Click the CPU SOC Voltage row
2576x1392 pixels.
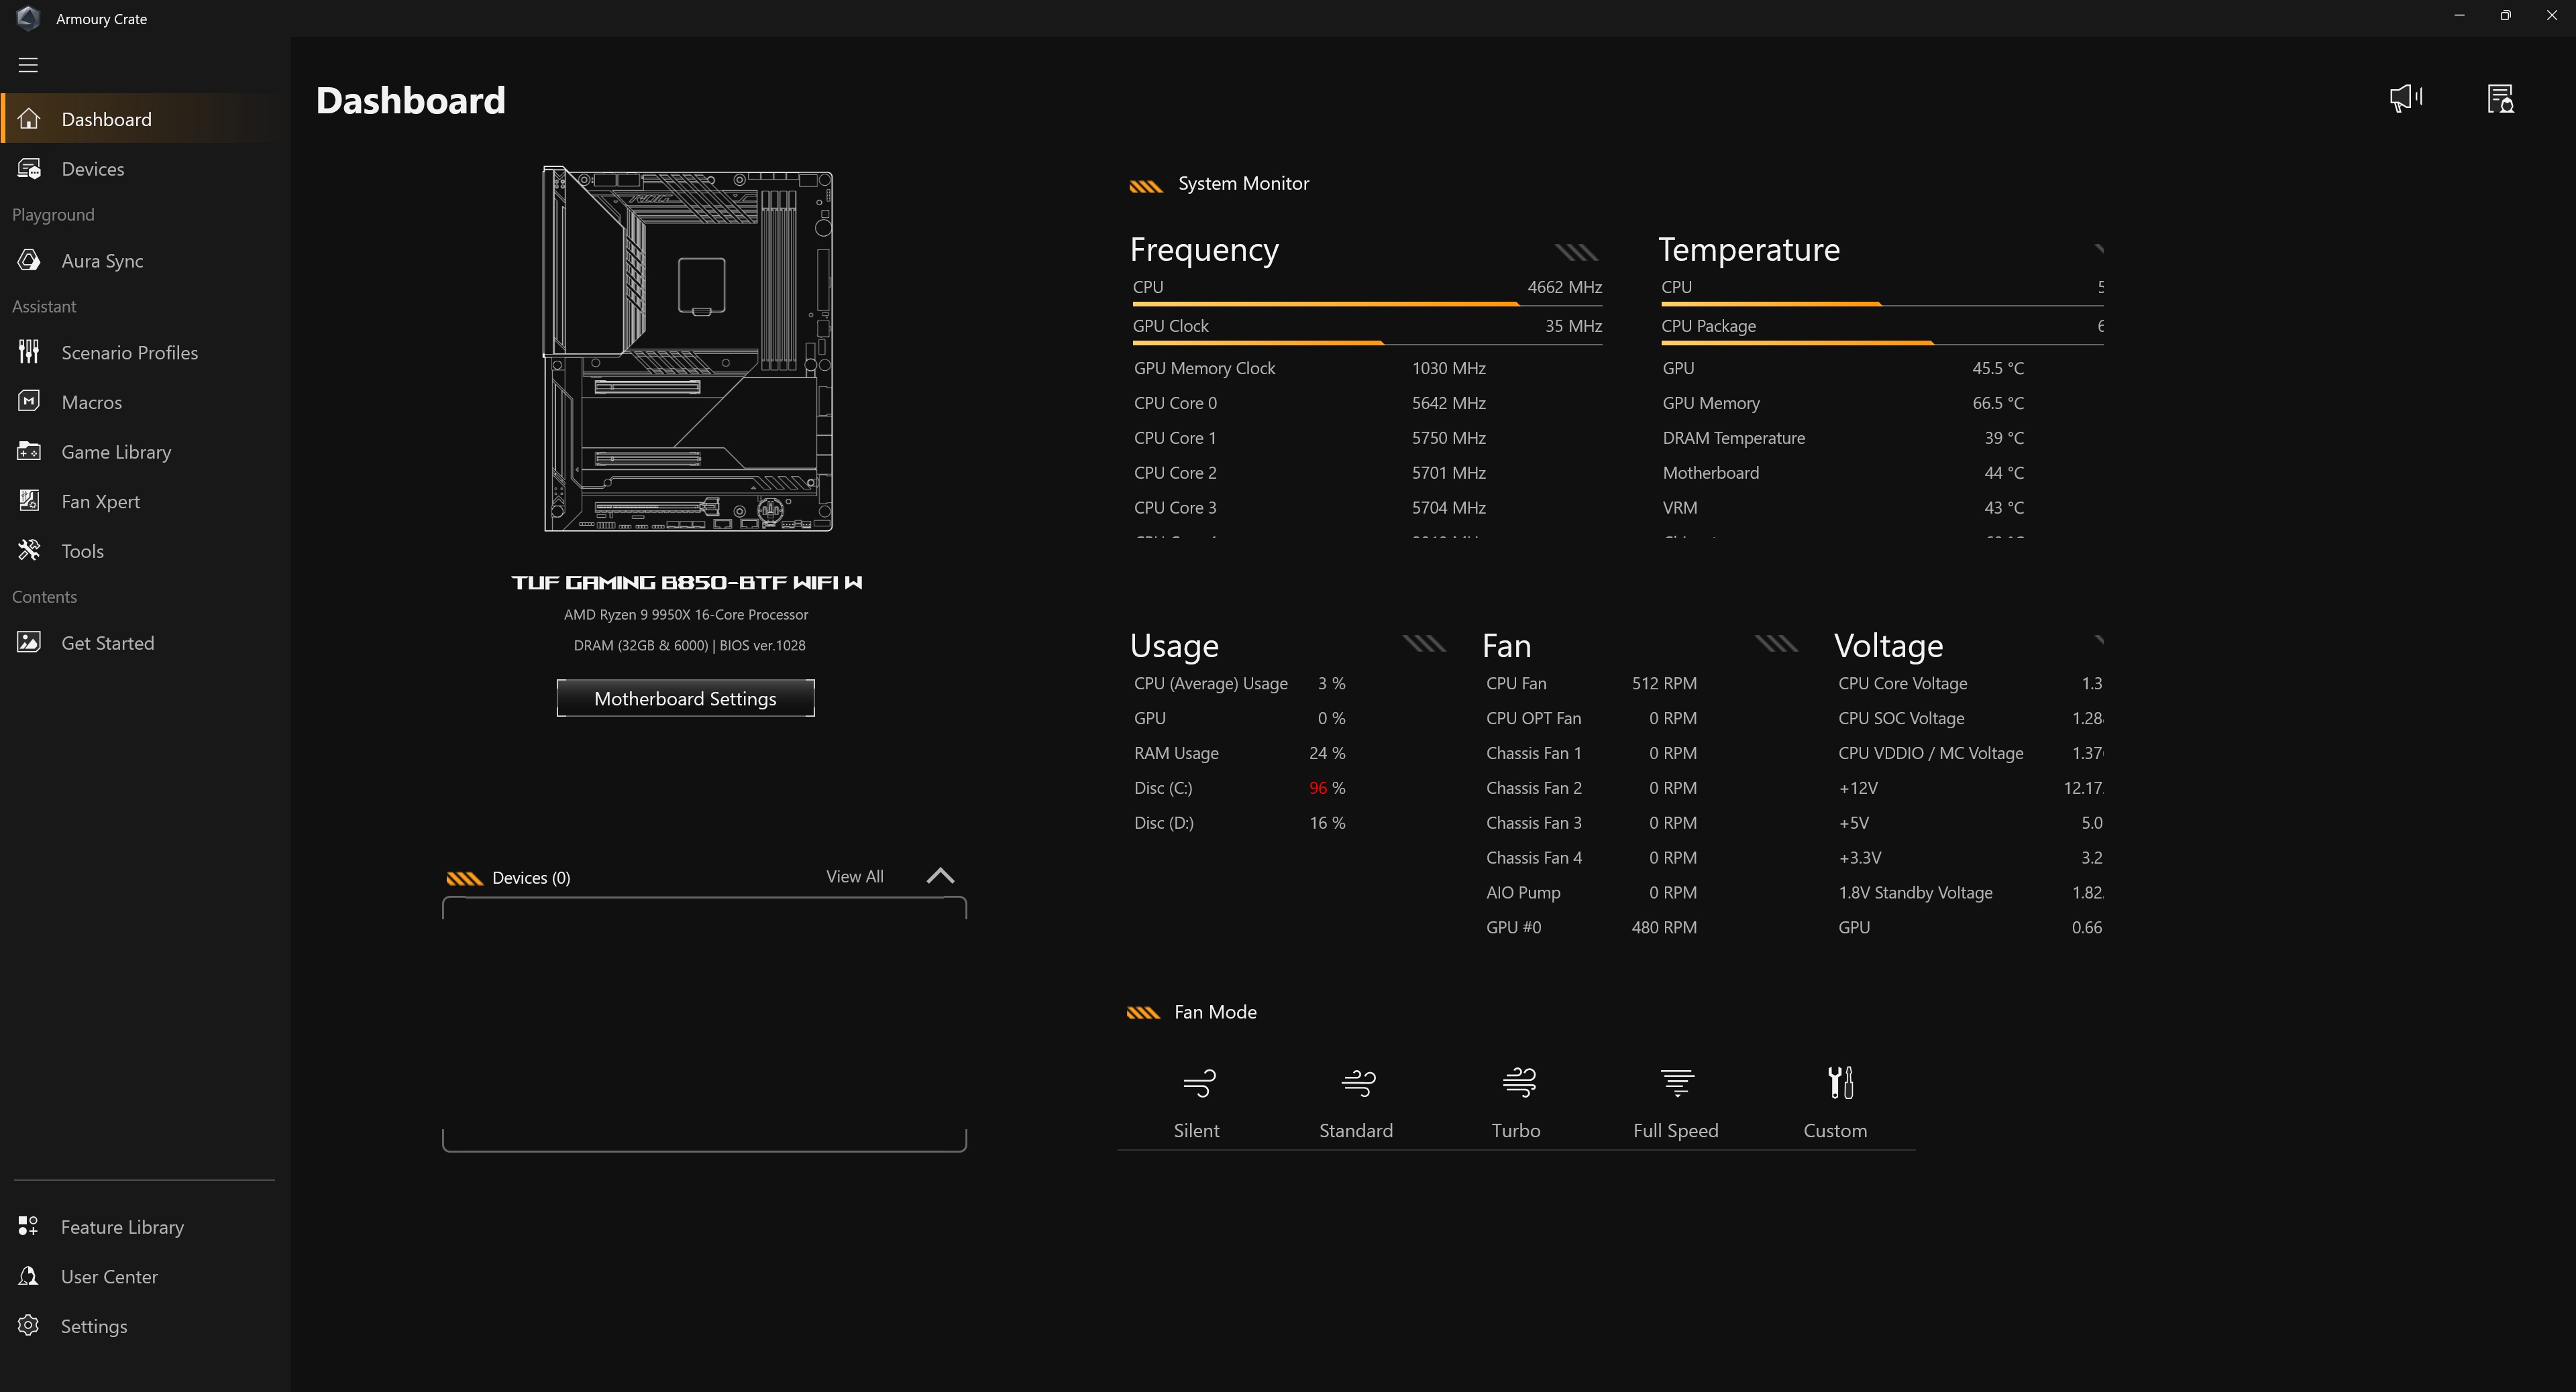1970,717
